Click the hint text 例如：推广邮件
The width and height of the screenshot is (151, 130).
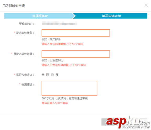point(51,39)
